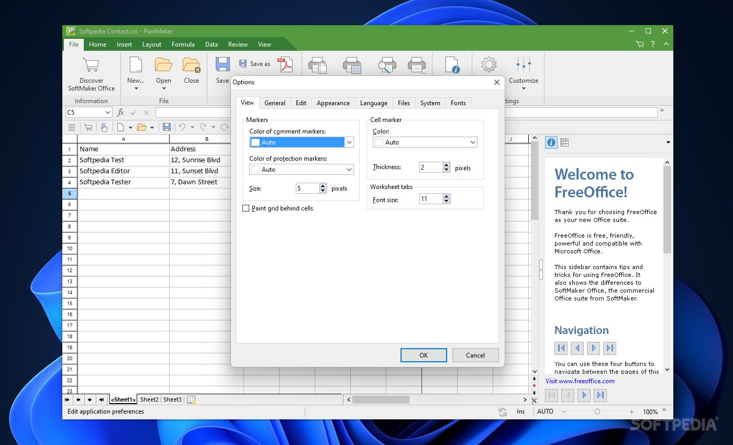Click the document properties info icon
Viewport: 733px width, 445px height.
[x=452, y=65]
